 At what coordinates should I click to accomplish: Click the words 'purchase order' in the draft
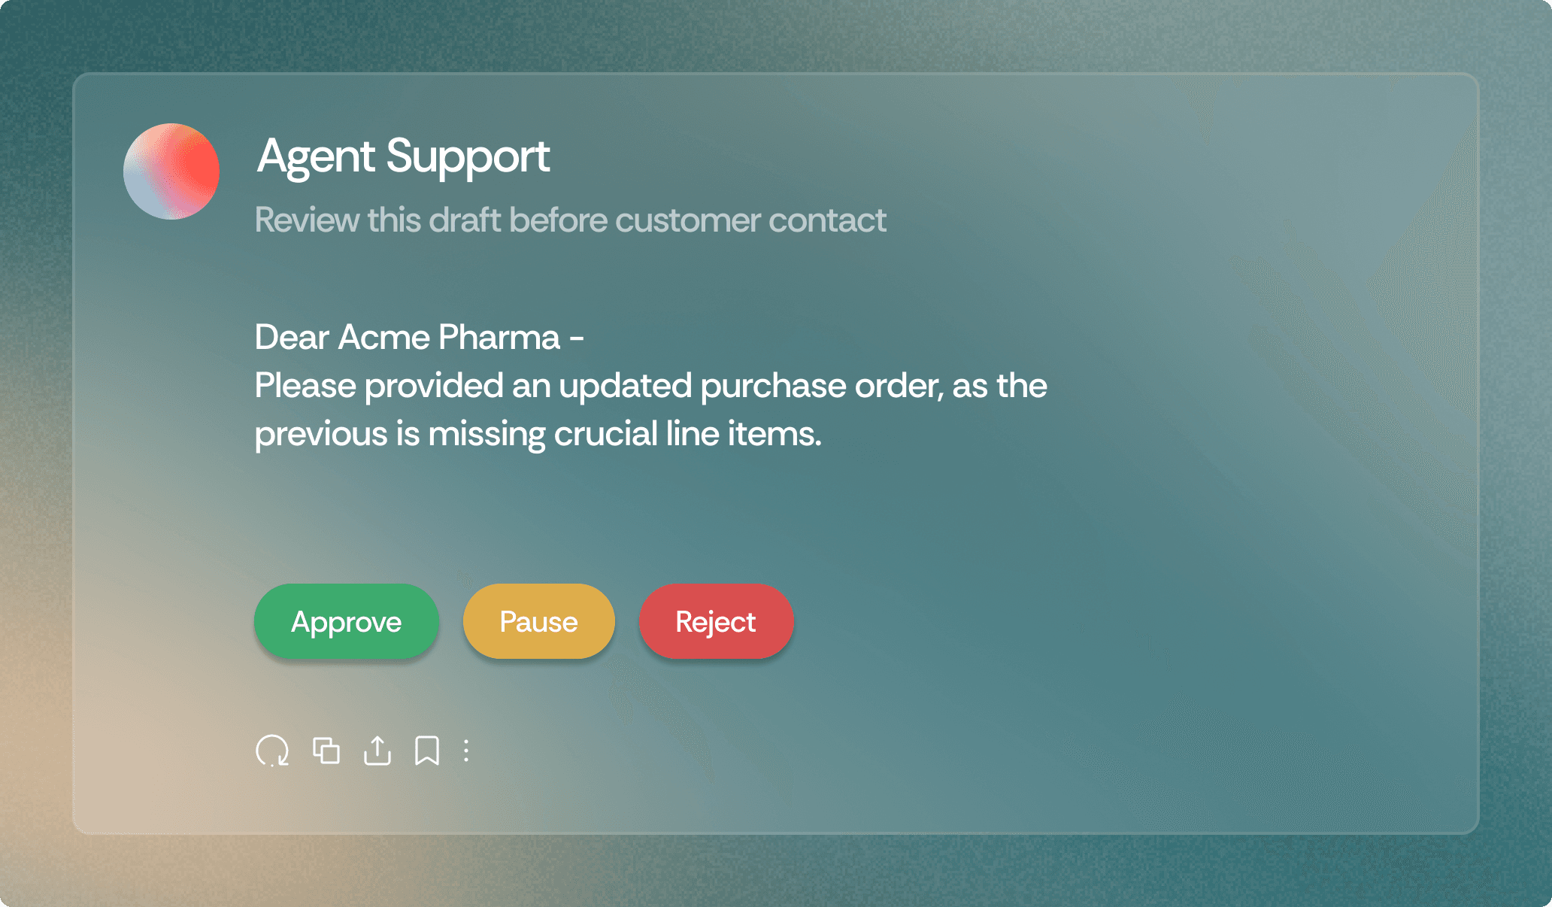tap(820, 386)
